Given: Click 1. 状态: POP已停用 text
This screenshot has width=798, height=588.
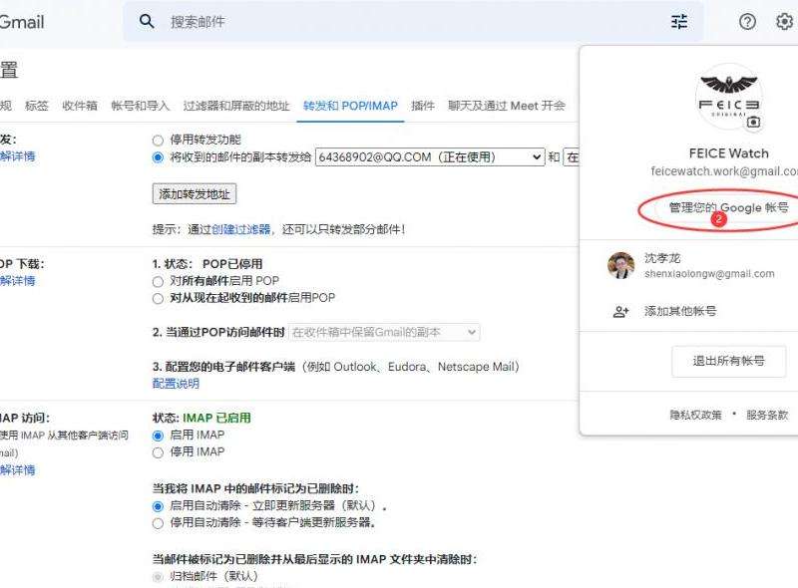Looking at the screenshot, I should (x=207, y=264).
